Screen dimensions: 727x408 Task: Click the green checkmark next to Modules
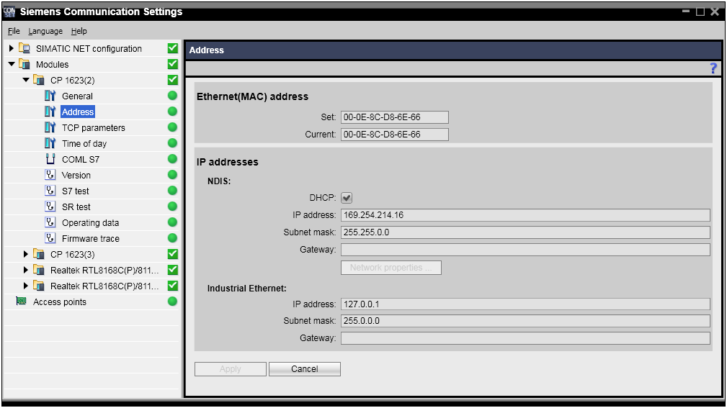172,64
